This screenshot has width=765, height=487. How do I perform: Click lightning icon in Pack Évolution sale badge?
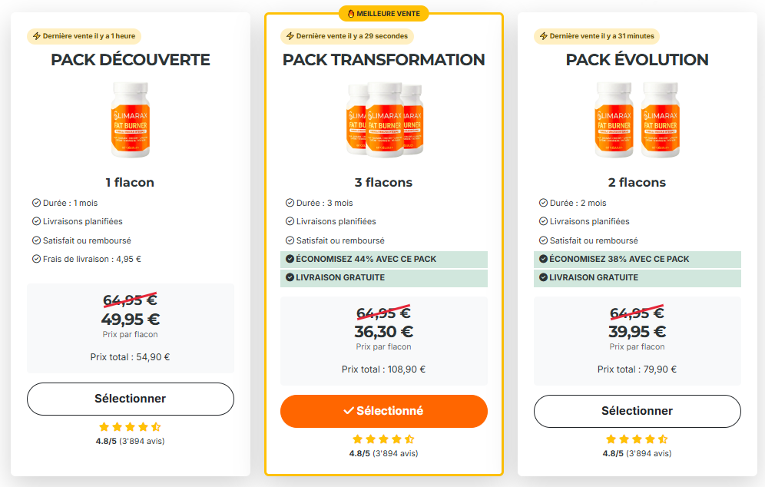[543, 36]
